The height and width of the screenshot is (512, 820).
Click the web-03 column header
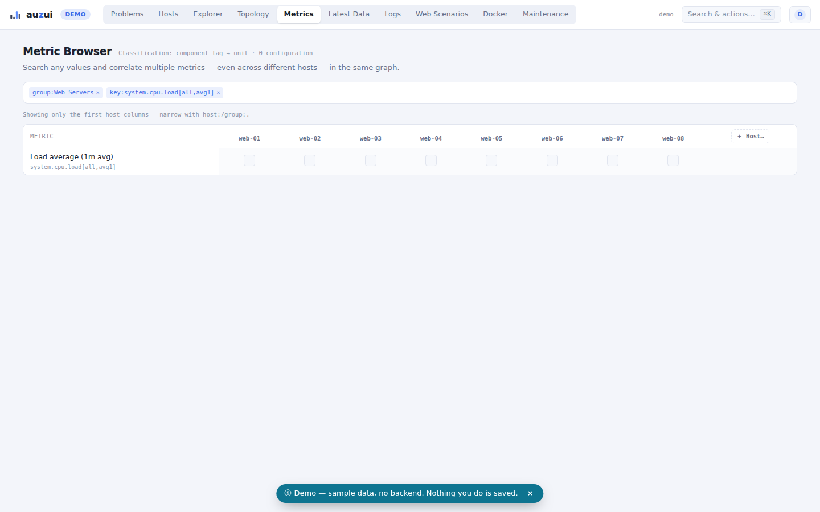(371, 138)
